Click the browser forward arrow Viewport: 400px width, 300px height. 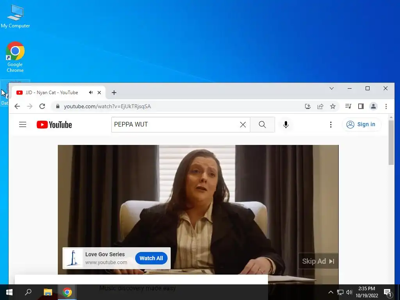point(30,106)
